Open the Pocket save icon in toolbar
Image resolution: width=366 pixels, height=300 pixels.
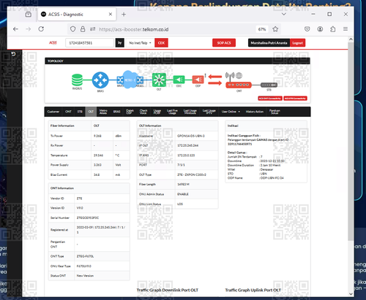click(x=307, y=29)
